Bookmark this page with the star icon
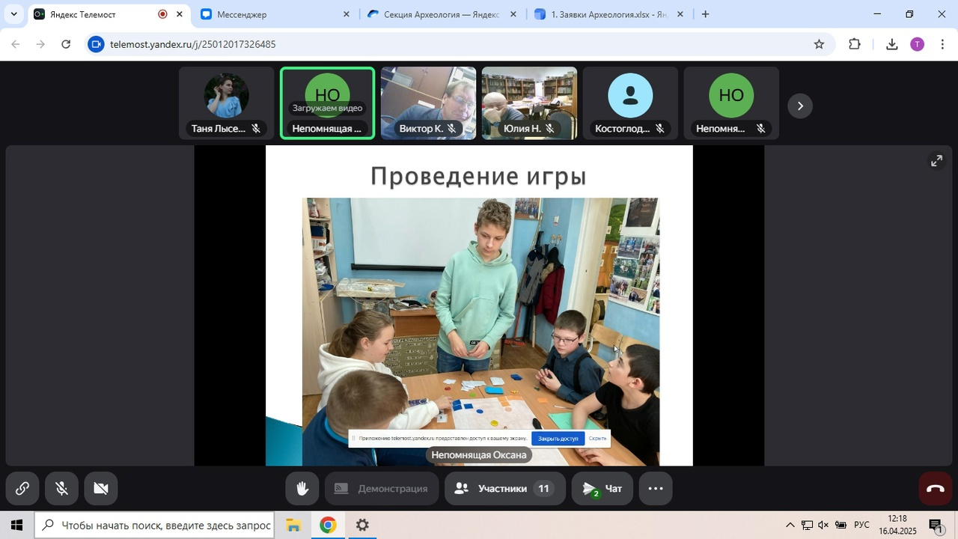The image size is (958, 539). [819, 44]
